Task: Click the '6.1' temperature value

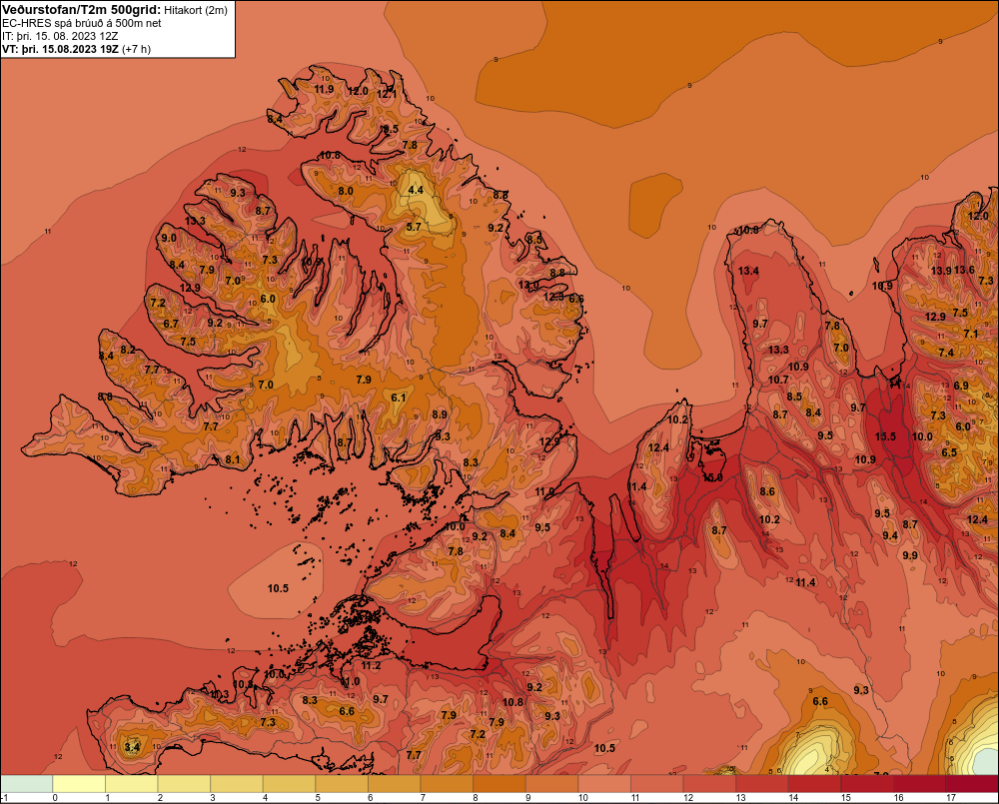Action: coord(399,398)
